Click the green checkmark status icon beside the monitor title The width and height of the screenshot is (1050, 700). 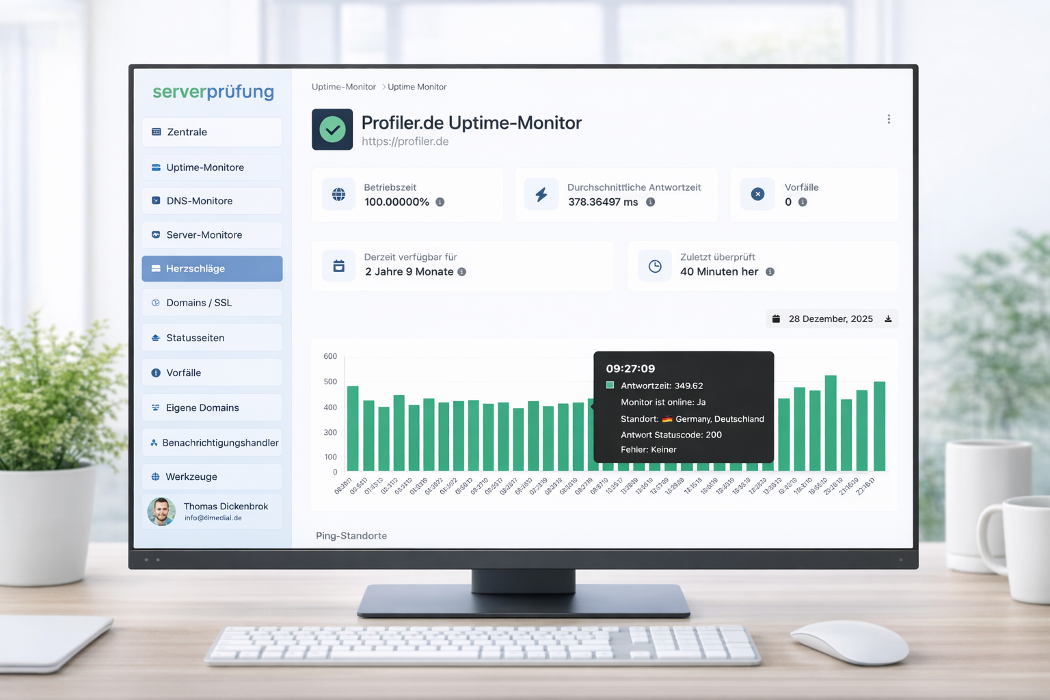[332, 129]
